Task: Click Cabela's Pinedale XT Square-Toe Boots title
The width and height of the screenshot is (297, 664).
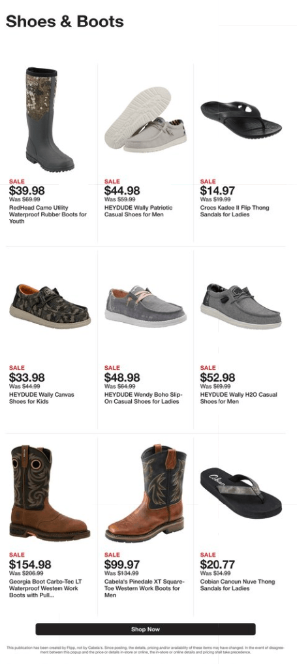Action: point(142,588)
